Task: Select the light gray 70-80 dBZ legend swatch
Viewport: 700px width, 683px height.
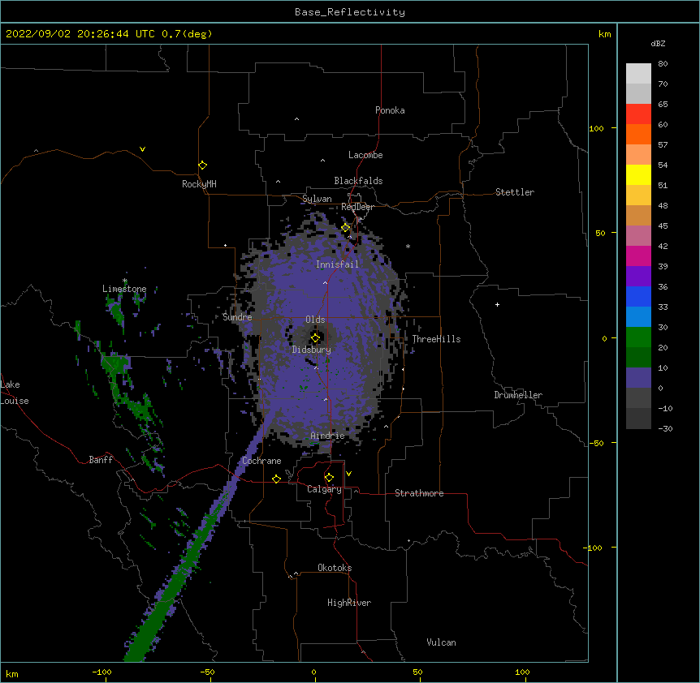Action: (638, 74)
